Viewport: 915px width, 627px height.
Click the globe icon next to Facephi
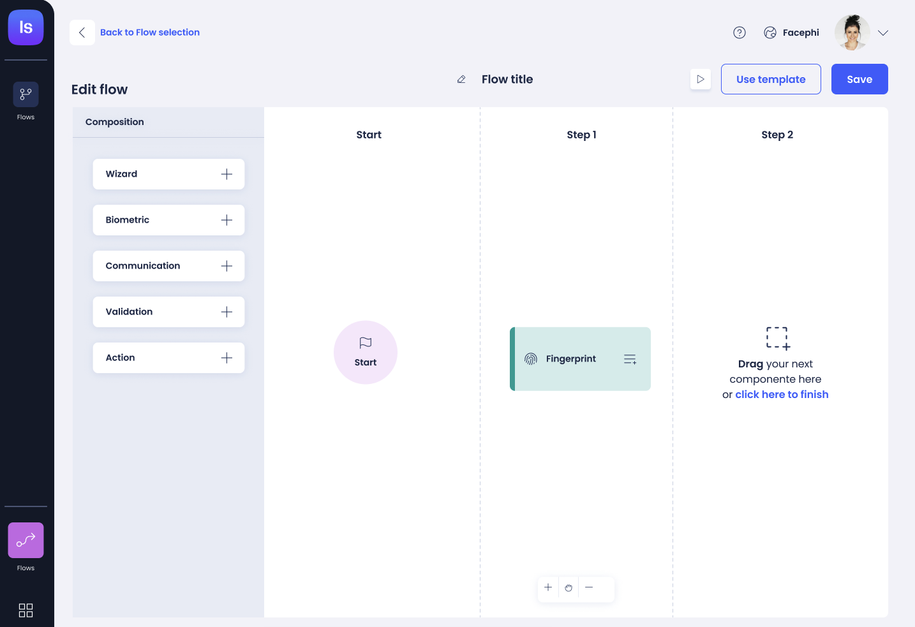(x=770, y=32)
